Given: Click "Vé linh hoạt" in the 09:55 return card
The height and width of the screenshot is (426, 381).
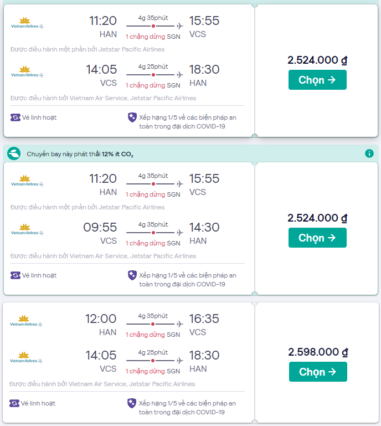Looking at the screenshot, I should (x=39, y=275).
